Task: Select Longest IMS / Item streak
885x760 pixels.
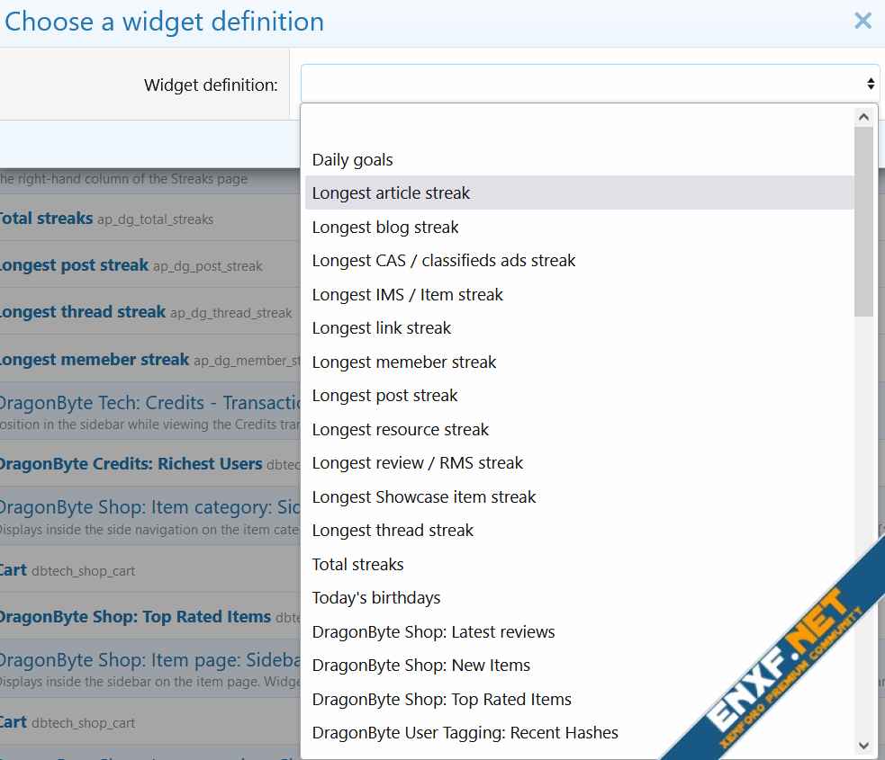Action: coord(408,295)
